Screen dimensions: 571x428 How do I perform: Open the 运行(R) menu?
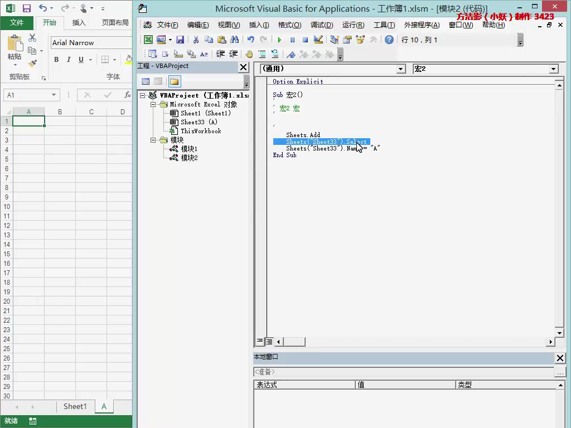coord(353,25)
